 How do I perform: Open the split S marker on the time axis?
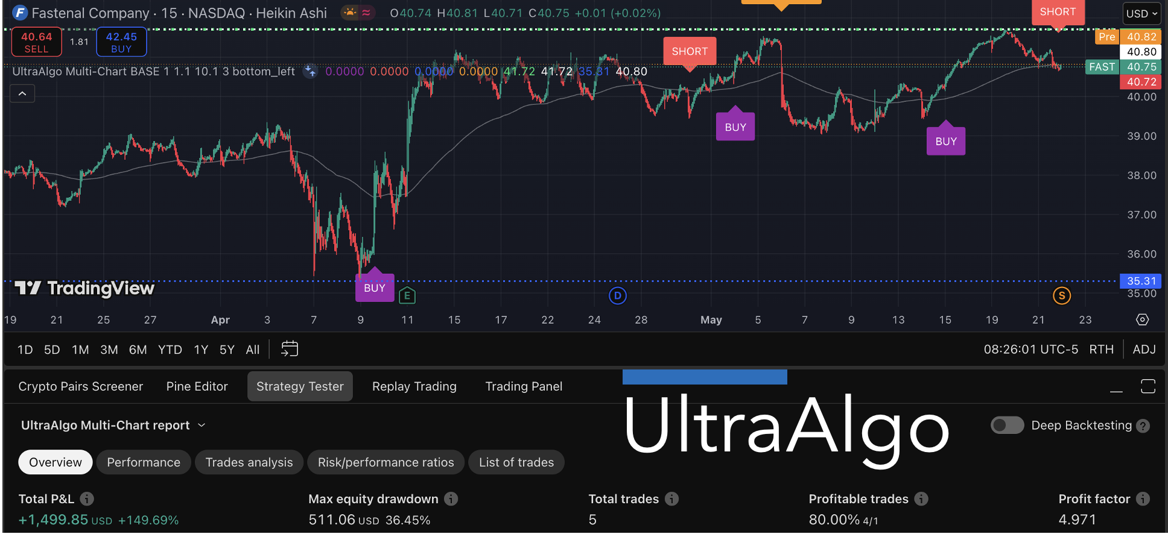coord(1062,296)
